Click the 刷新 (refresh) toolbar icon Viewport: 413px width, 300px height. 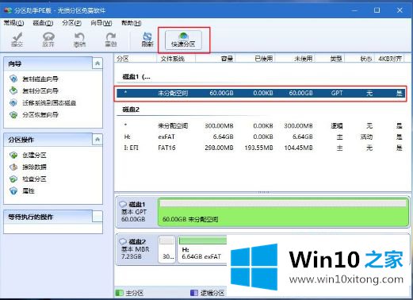point(147,39)
